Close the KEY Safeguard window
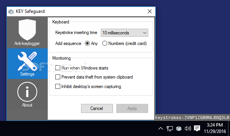 (150, 11)
